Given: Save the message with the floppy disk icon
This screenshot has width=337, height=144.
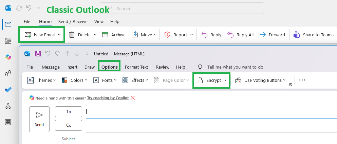Looking at the screenshot, I should 38,54.
